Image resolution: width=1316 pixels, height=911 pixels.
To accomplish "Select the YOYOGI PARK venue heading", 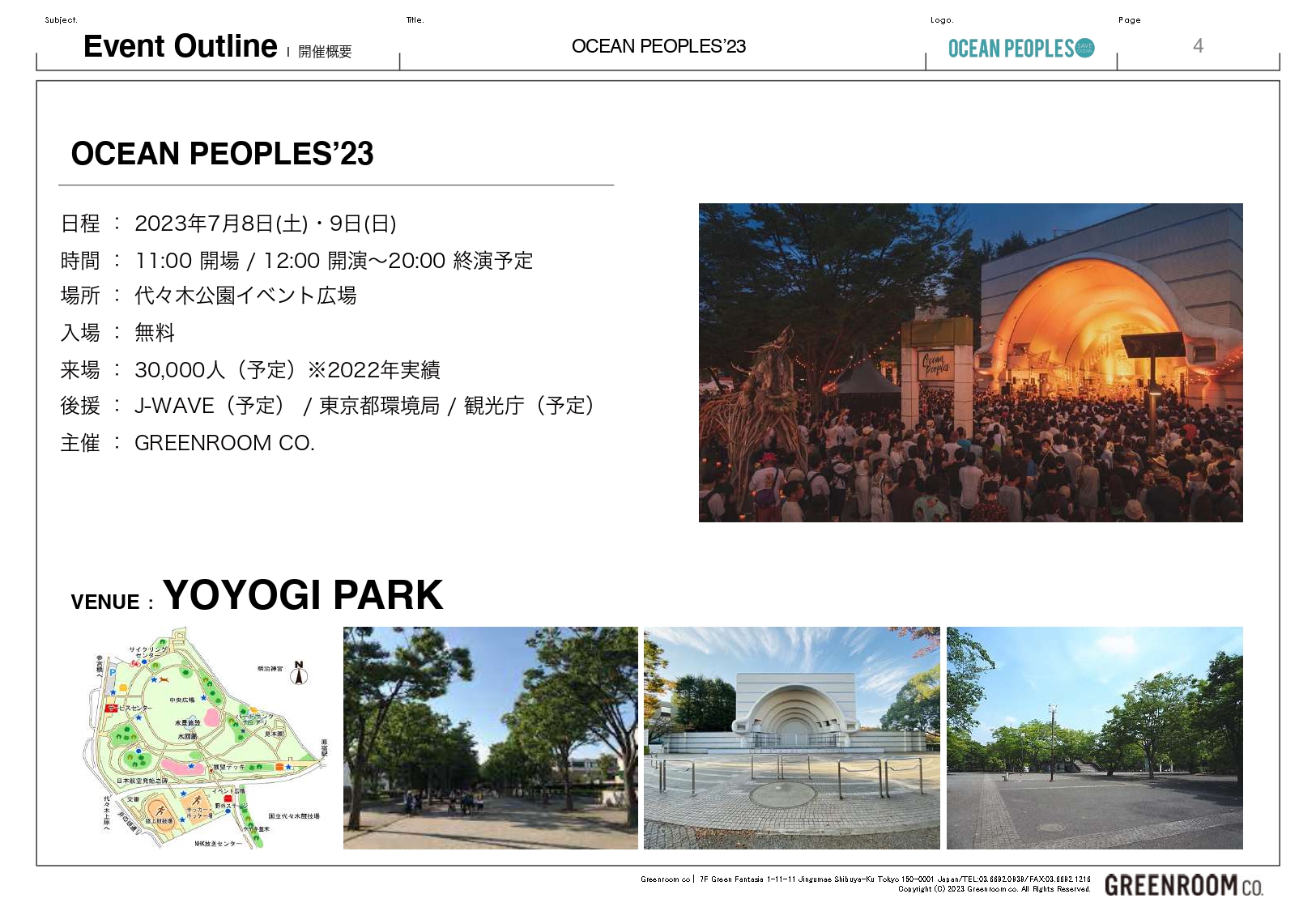I will (302, 595).
